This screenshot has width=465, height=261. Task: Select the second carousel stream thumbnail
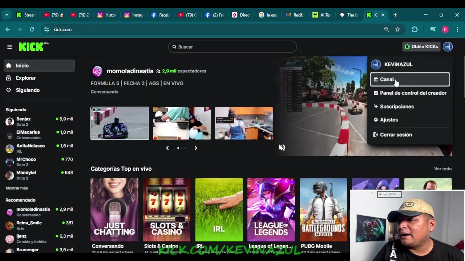click(182, 123)
